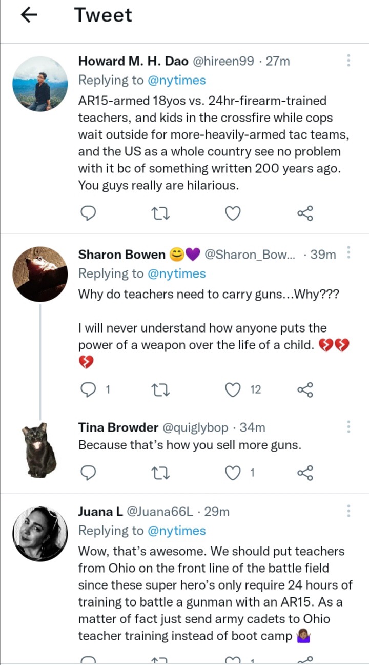Open the @nytimes link in Juana L's reply

[x=176, y=531]
